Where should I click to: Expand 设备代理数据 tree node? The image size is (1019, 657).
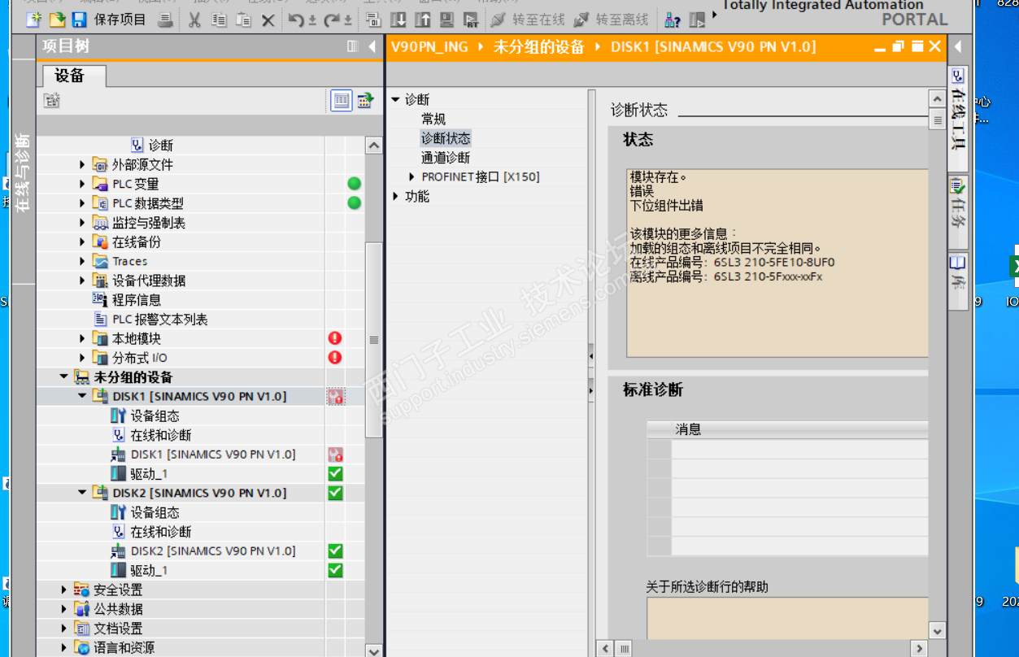[82, 281]
